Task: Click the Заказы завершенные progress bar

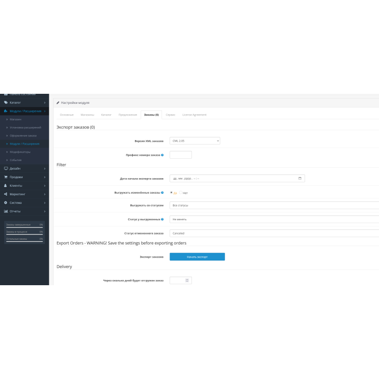Action: pos(24,225)
